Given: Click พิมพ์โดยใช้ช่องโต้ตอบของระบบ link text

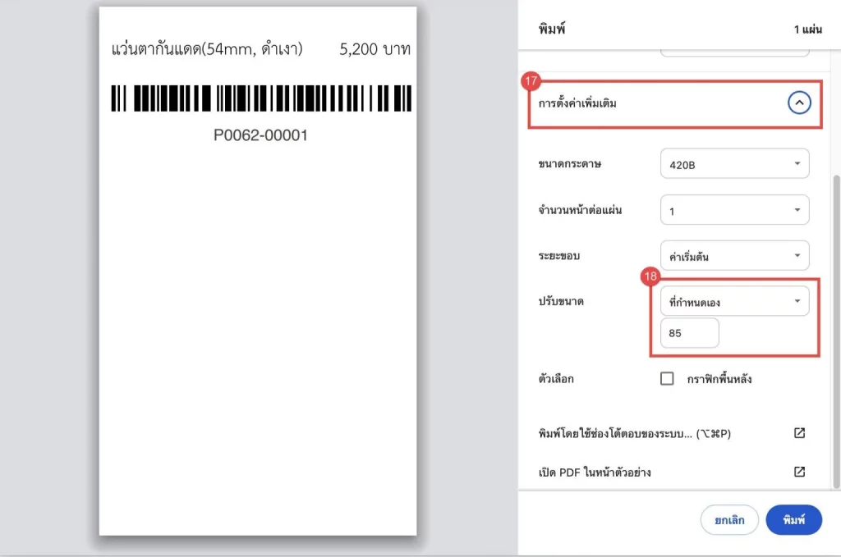Looking at the screenshot, I should point(635,433).
